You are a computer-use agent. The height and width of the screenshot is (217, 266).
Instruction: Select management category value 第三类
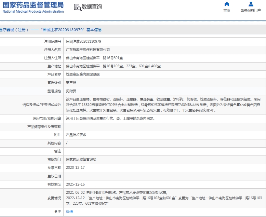coord(71,83)
